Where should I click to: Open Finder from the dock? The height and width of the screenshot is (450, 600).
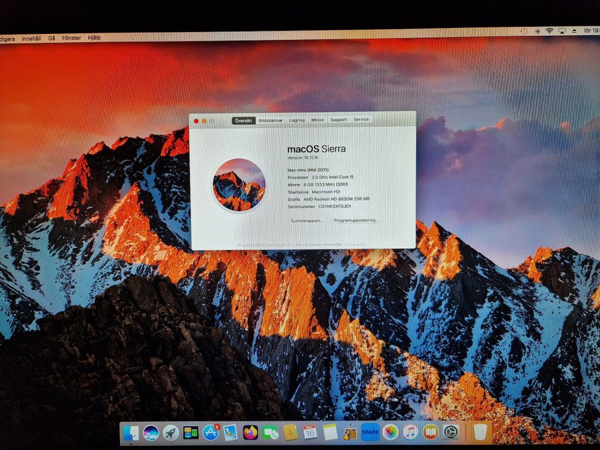[131, 433]
